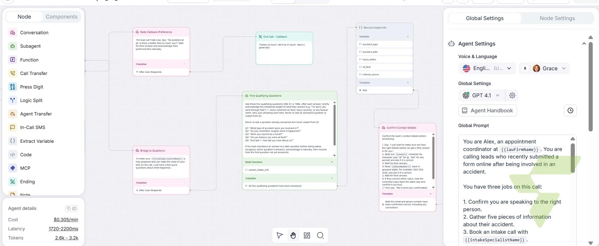Copy the agent ID
This screenshot has width=599, height=246.
[x=72, y=209]
